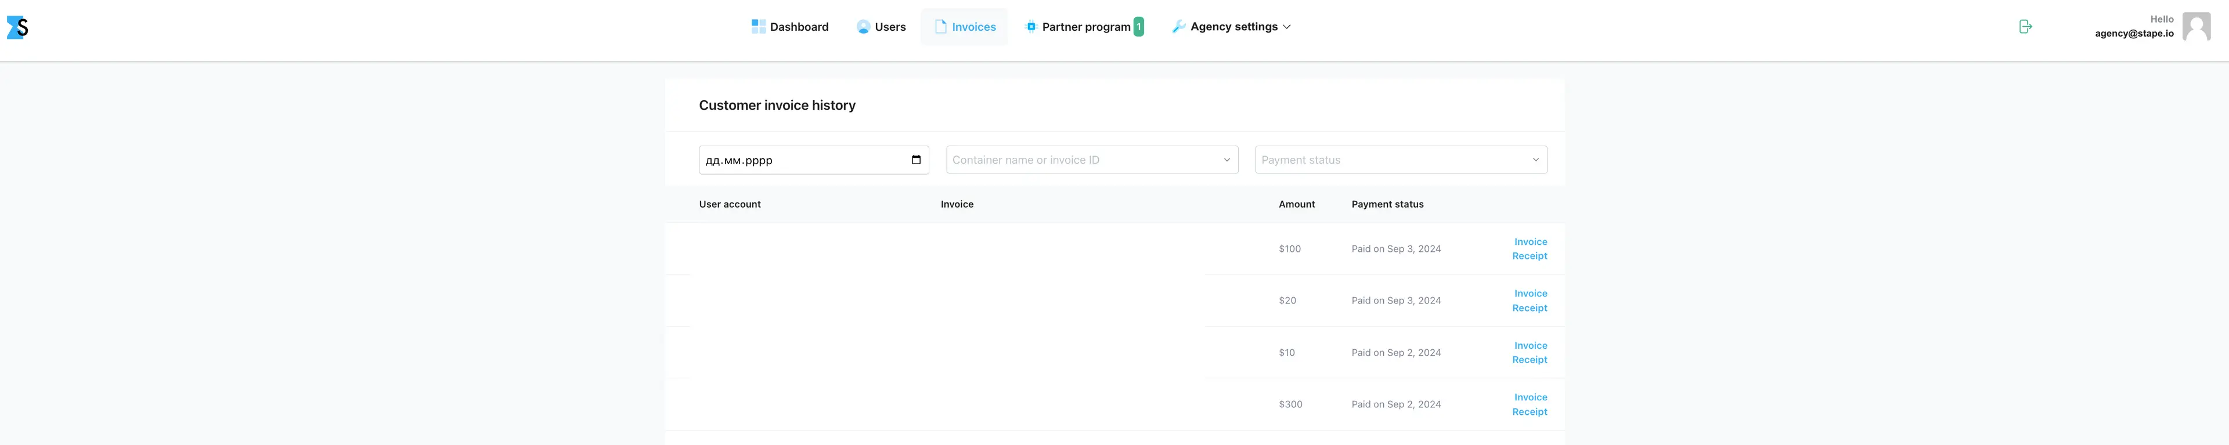Open Invoice link for the $300 row
This screenshot has width=2229, height=445.
pyautogui.click(x=1531, y=397)
